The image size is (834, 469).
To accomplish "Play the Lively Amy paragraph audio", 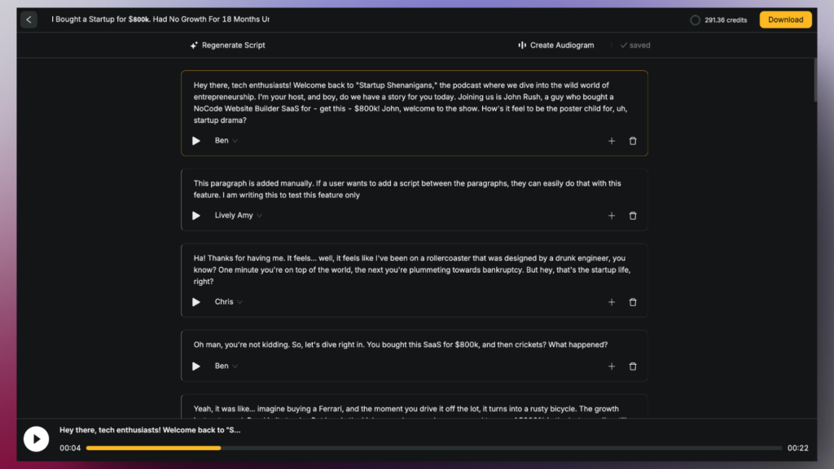I will (x=196, y=216).
